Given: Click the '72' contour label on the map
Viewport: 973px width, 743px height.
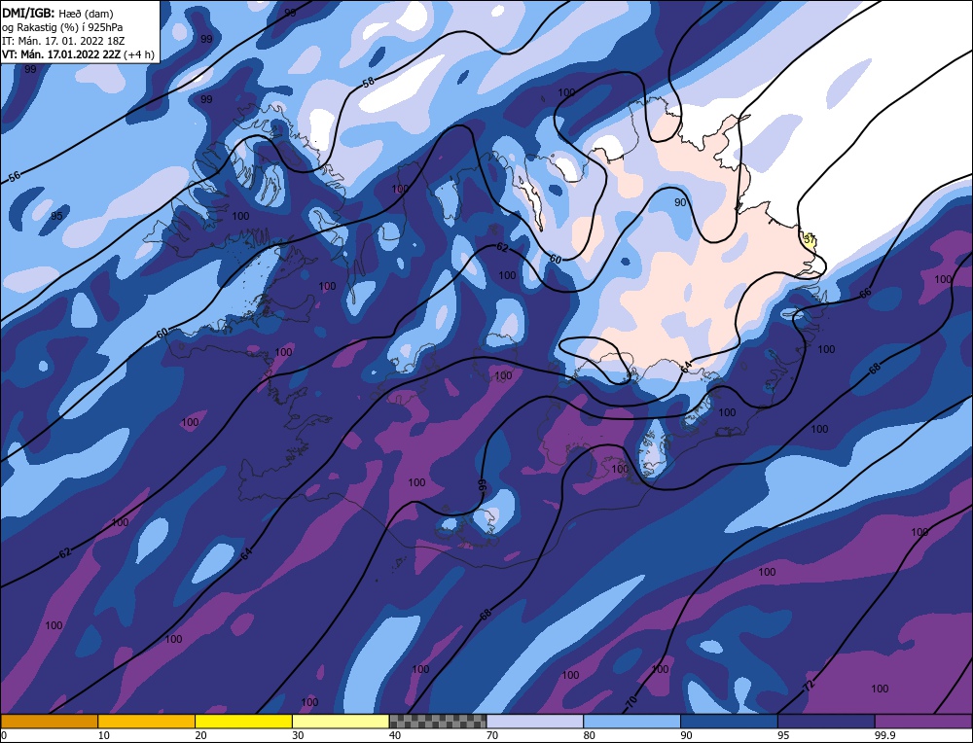Looking at the screenshot, I should (809, 686).
